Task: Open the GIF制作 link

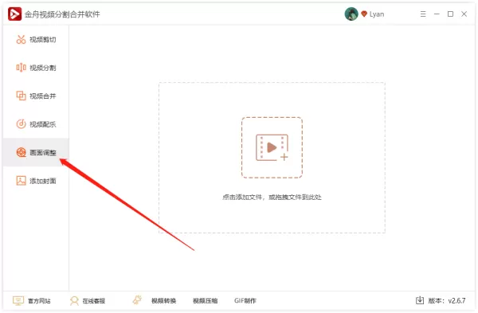Action: (245, 301)
